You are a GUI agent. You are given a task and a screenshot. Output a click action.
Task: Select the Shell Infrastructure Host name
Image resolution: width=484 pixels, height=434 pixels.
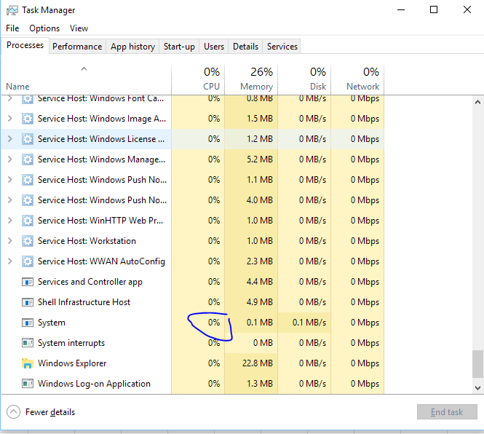(x=84, y=302)
